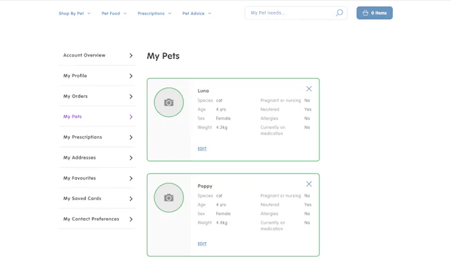Expand the Shop By Pet menu
451x265 pixels.
75,14
